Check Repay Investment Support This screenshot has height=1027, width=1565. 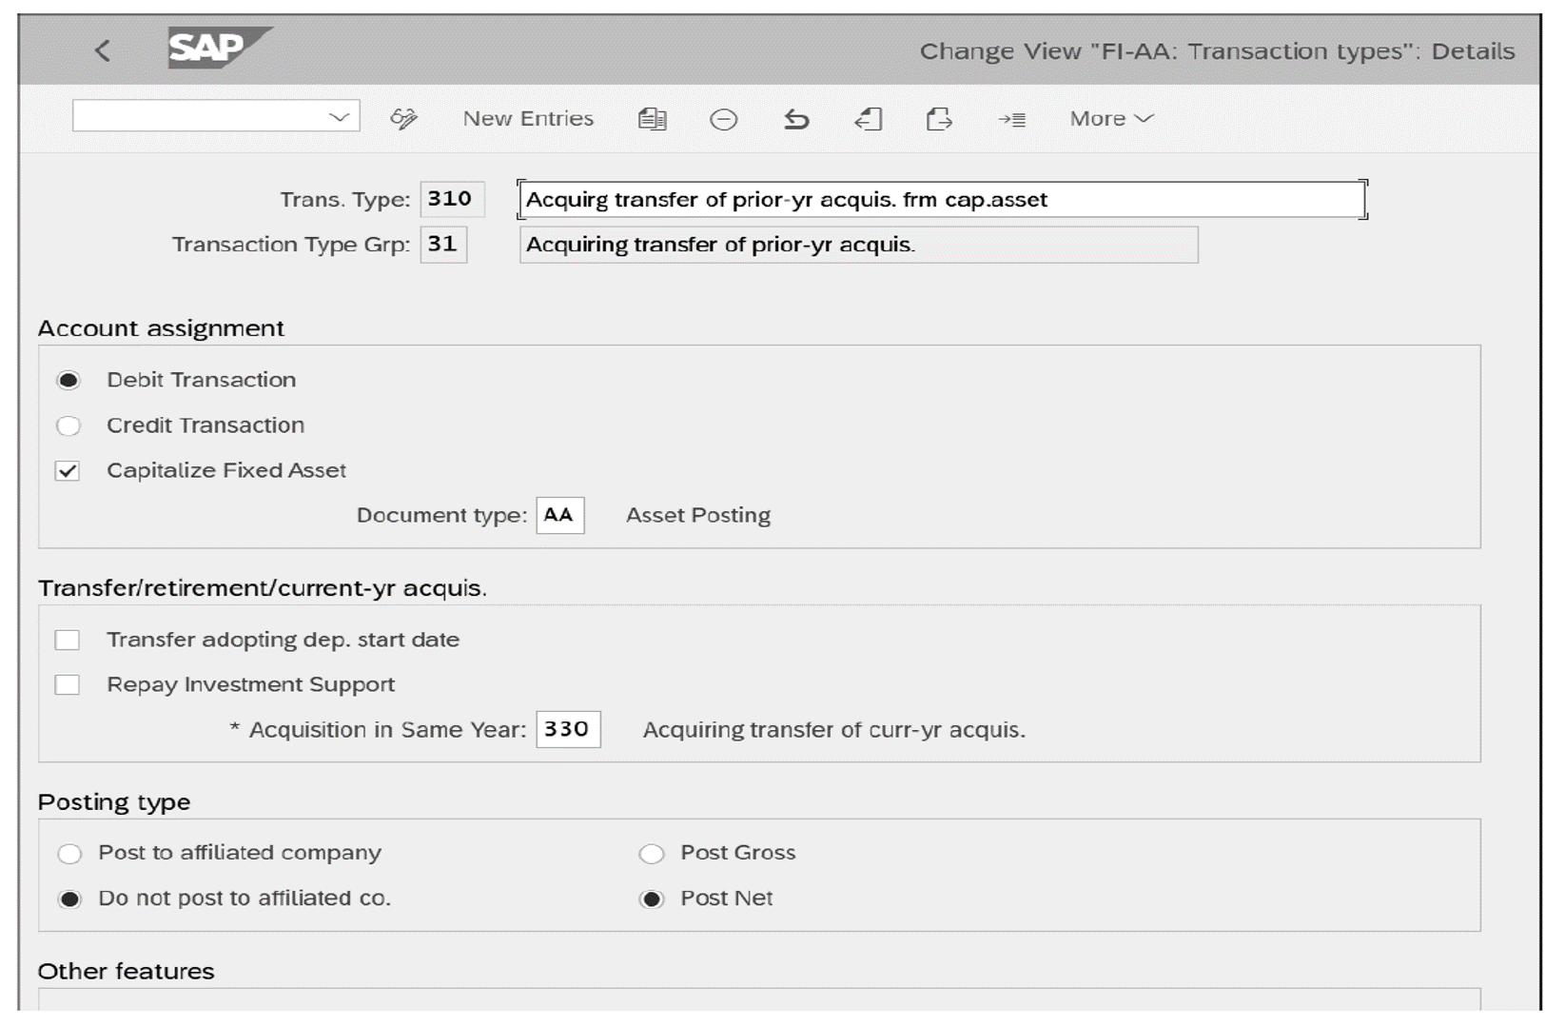[x=68, y=683]
